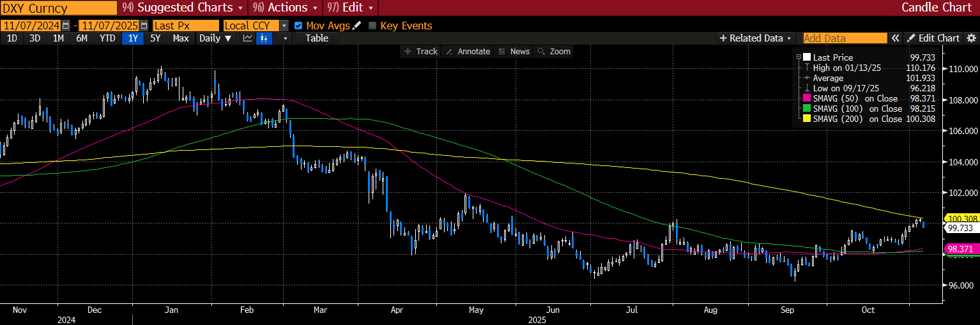Collapse the Last Price legend tree
Image resolution: width=980 pixels, height=325 pixels.
click(799, 57)
